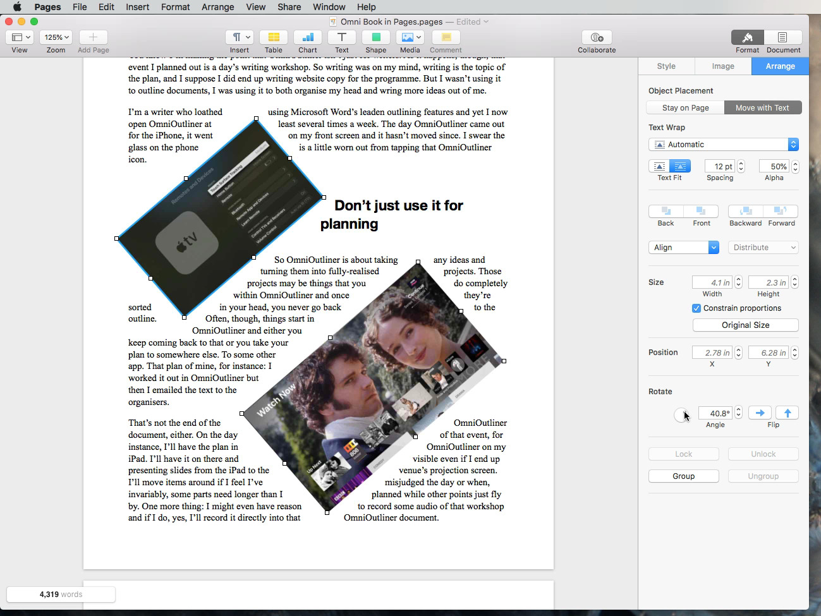Add a Text box from the toolbar

pyautogui.click(x=342, y=37)
